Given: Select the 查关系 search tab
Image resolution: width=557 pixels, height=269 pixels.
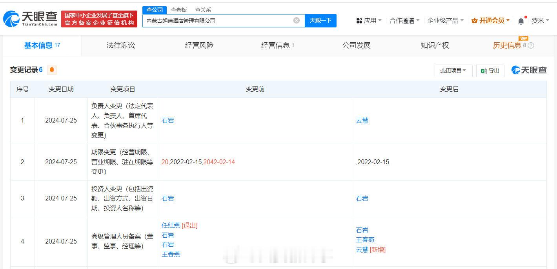Looking at the screenshot, I should tap(203, 10).
